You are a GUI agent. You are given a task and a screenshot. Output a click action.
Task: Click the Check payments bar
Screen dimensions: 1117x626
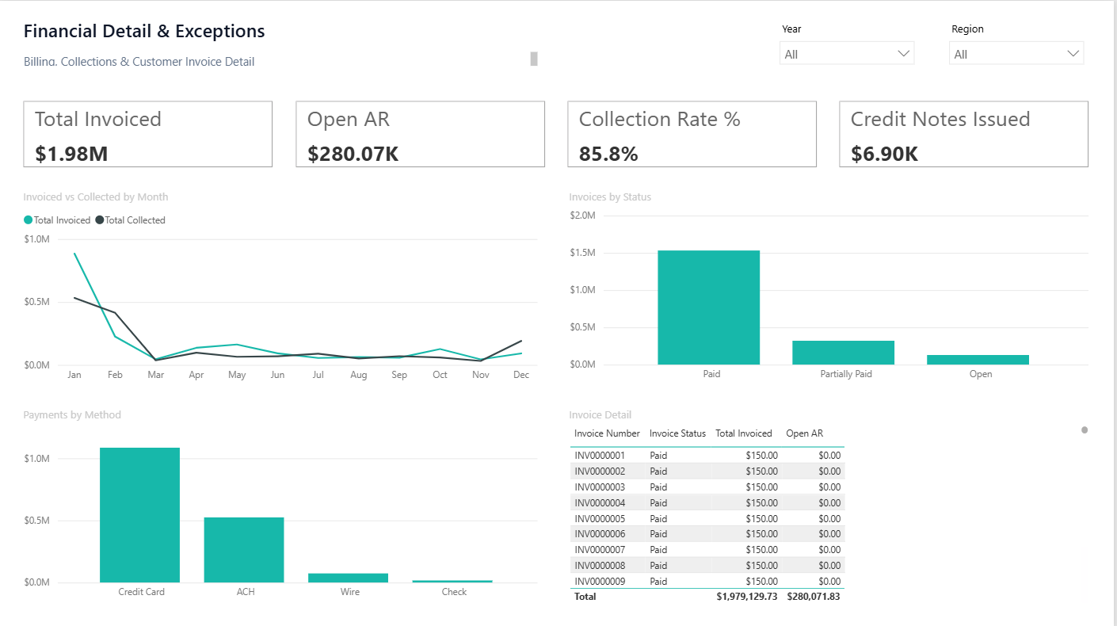tap(452, 581)
